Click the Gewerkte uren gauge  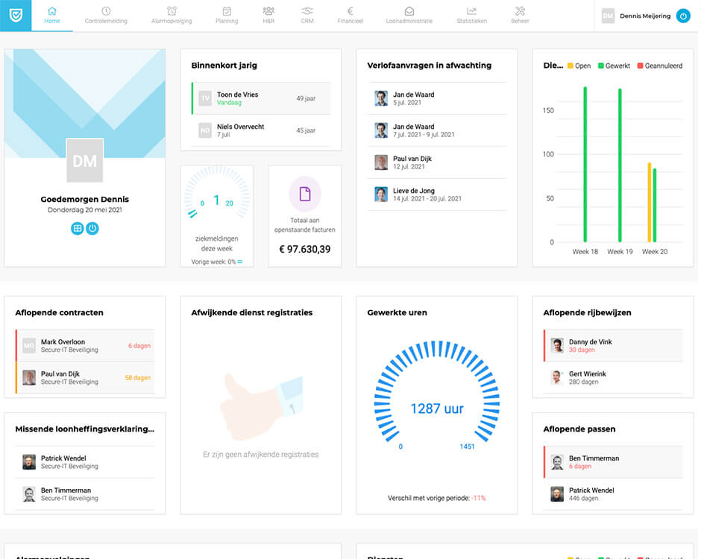click(436, 399)
